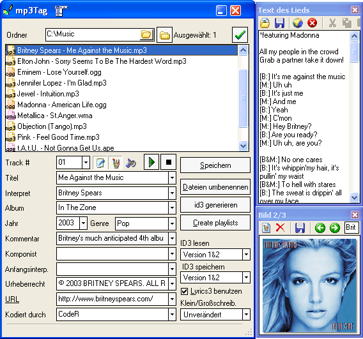363x339 pixels.
Task: Stop playback with the square button
Action: pyautogui.click(x=169, y=162)
